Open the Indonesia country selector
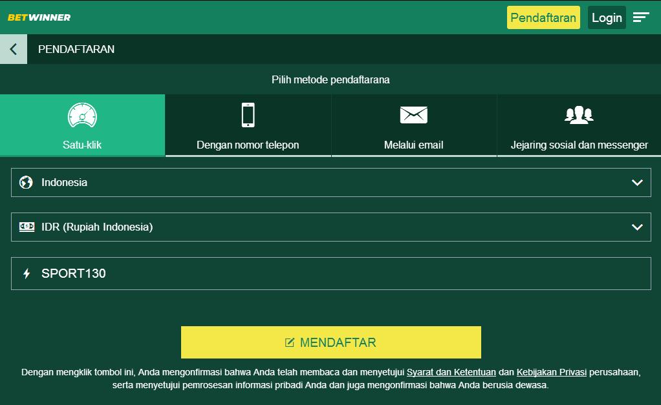 coord(331,182)
